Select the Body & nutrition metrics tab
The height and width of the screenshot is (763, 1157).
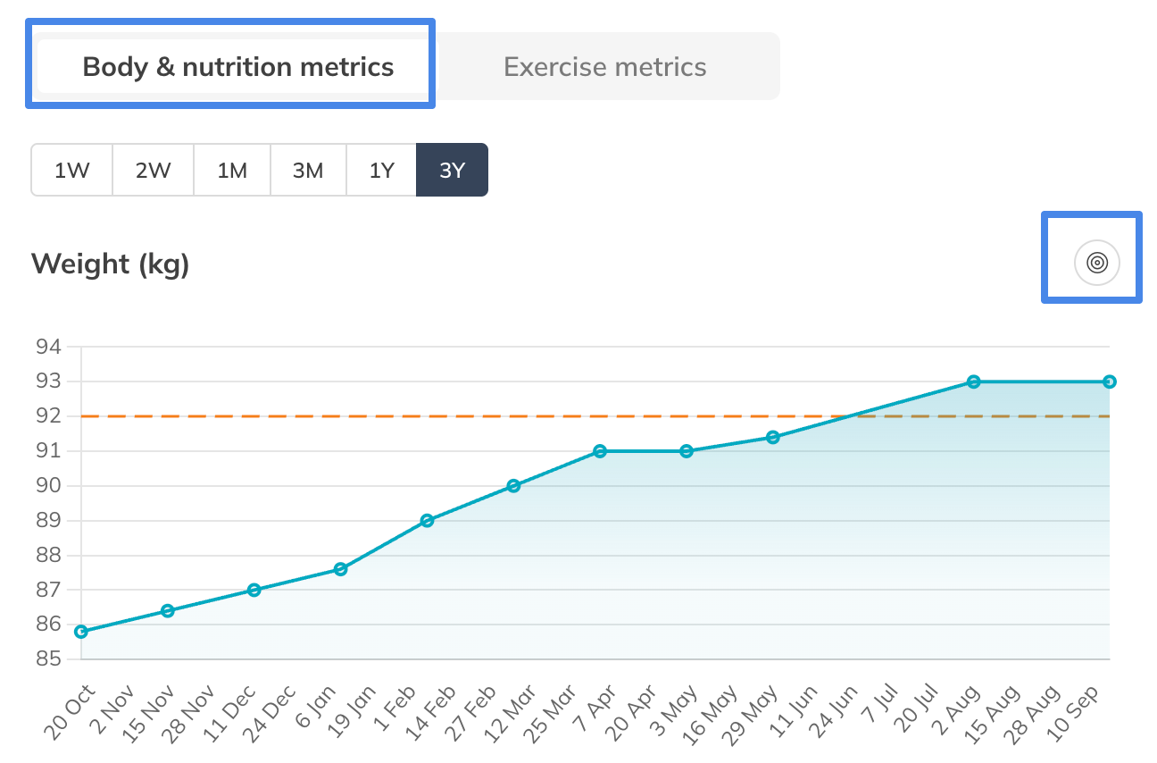click(237, 67)
